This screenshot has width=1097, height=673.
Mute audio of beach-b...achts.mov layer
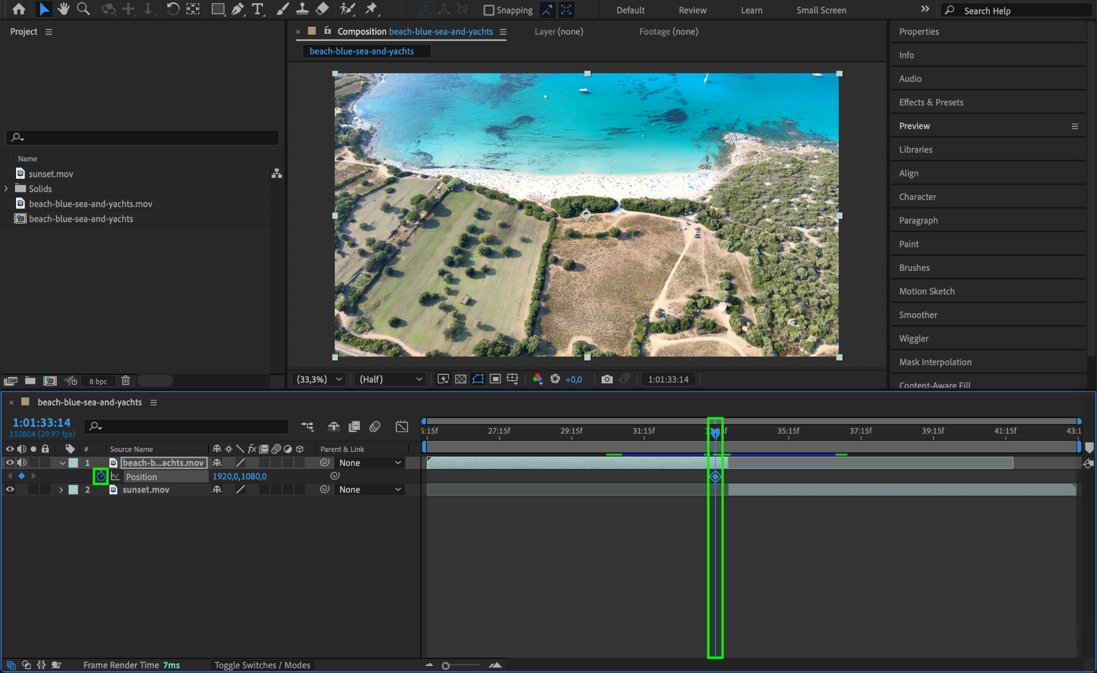(21, 463)
